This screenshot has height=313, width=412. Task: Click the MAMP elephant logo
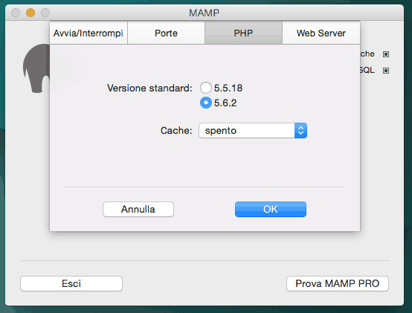click(x=36, y=68)
